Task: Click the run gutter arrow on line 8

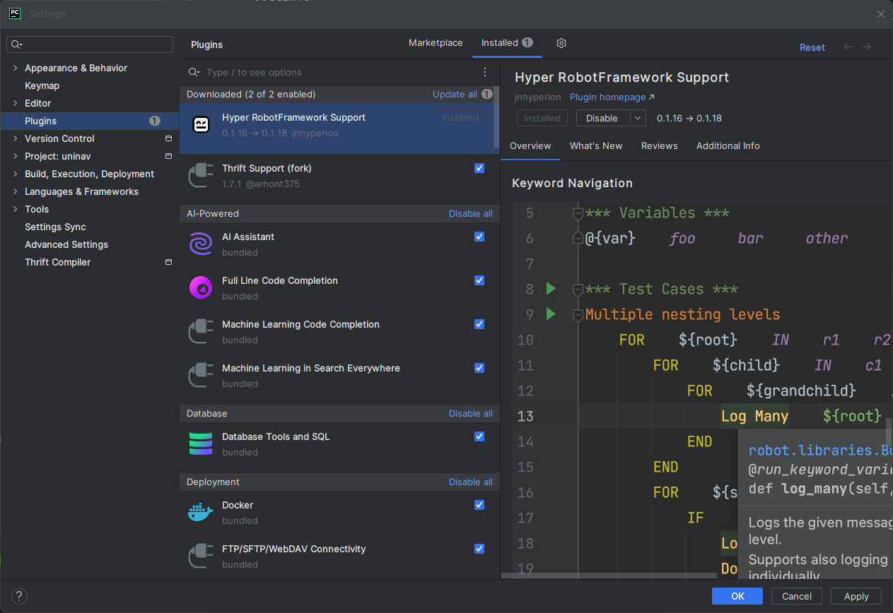Action: [551, 288]
